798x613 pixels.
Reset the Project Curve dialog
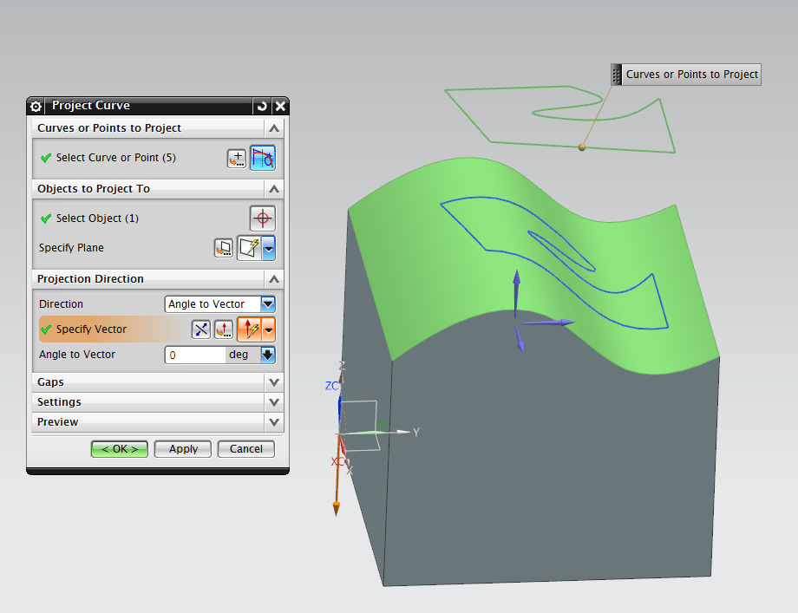tap(262, 106)
